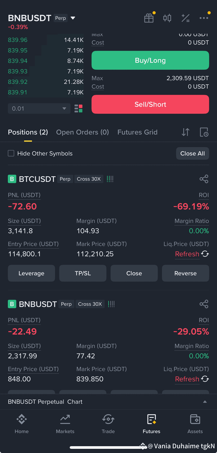Refresh BTCUSDT liquidation price
Image resolution: width=217 pixels, height=453 pixels.
pyautogui.click(x=192, y=254)
